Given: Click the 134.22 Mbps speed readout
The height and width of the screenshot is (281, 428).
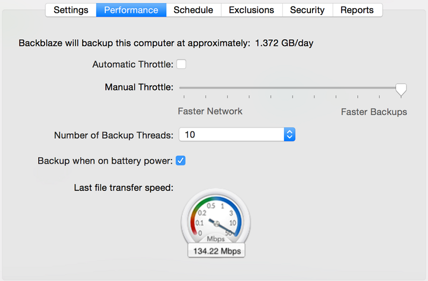Looking at the screenshot, I should click(x=216, y=251).
